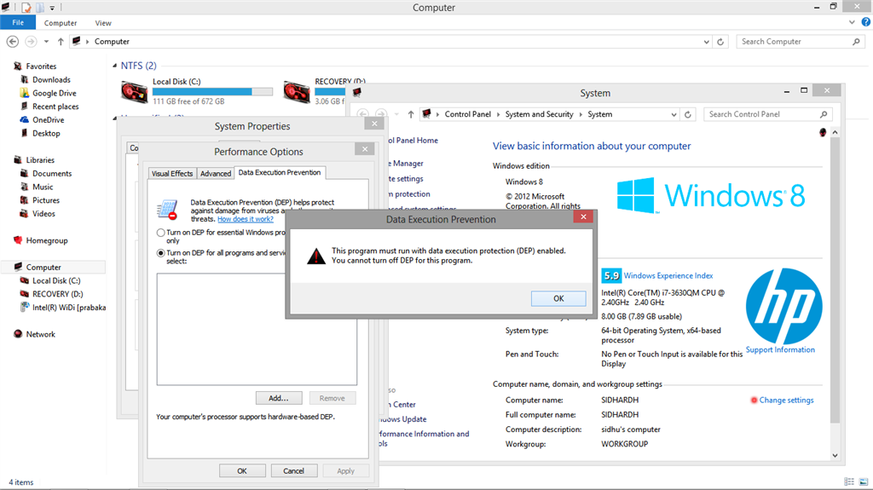Open the File menu in Computer window

(18, 23)
